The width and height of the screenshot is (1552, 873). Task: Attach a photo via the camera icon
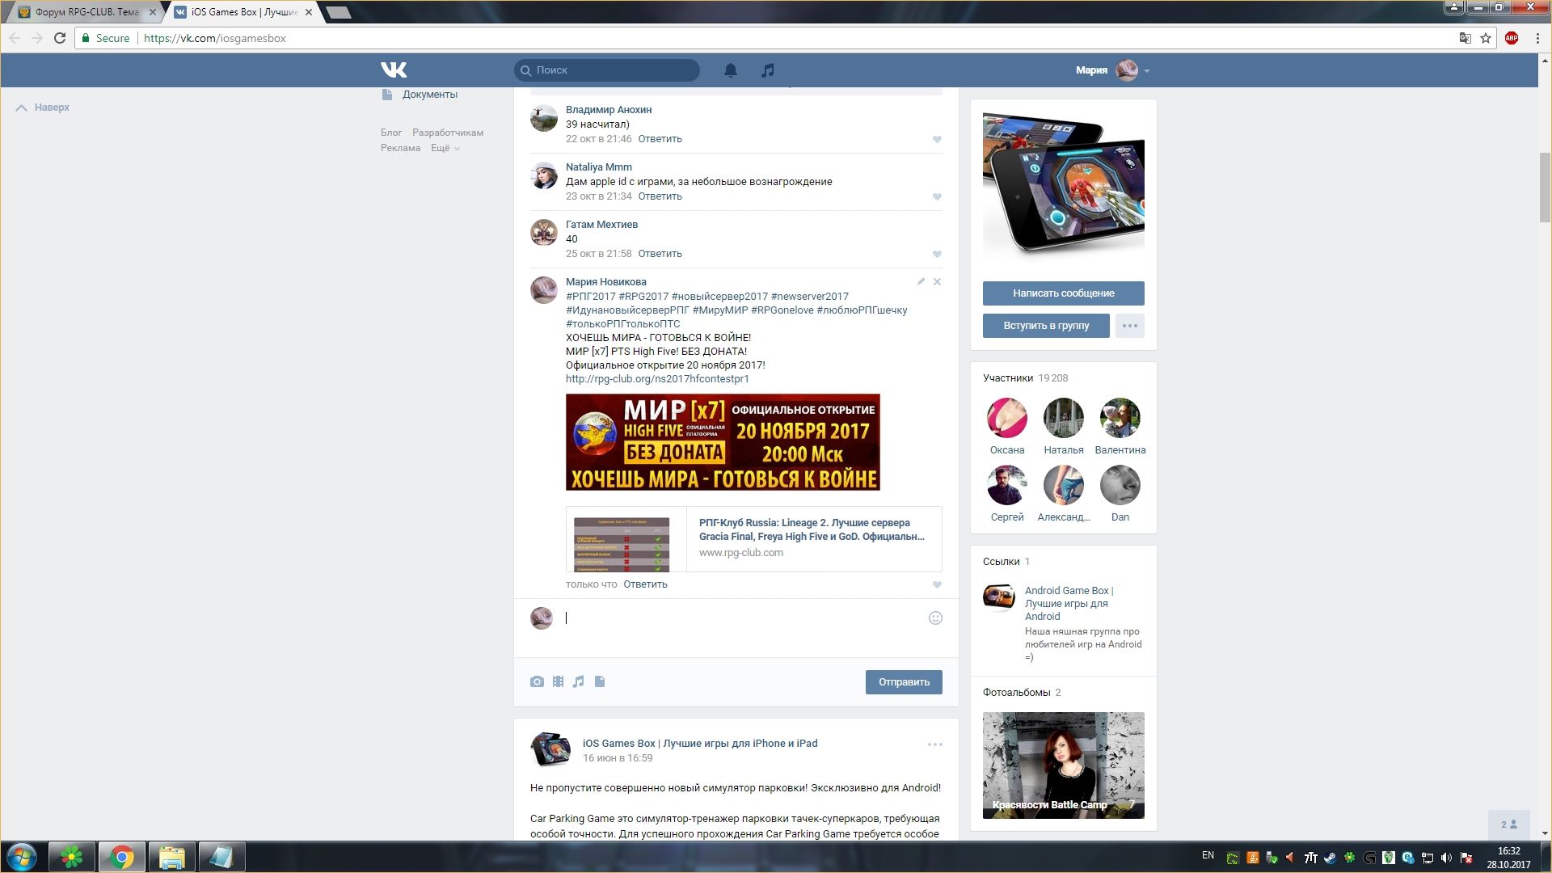(537, 681)
